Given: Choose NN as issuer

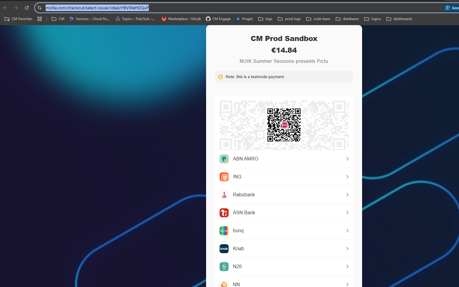Looking at the screenshot, I should [x=284, y=282].
